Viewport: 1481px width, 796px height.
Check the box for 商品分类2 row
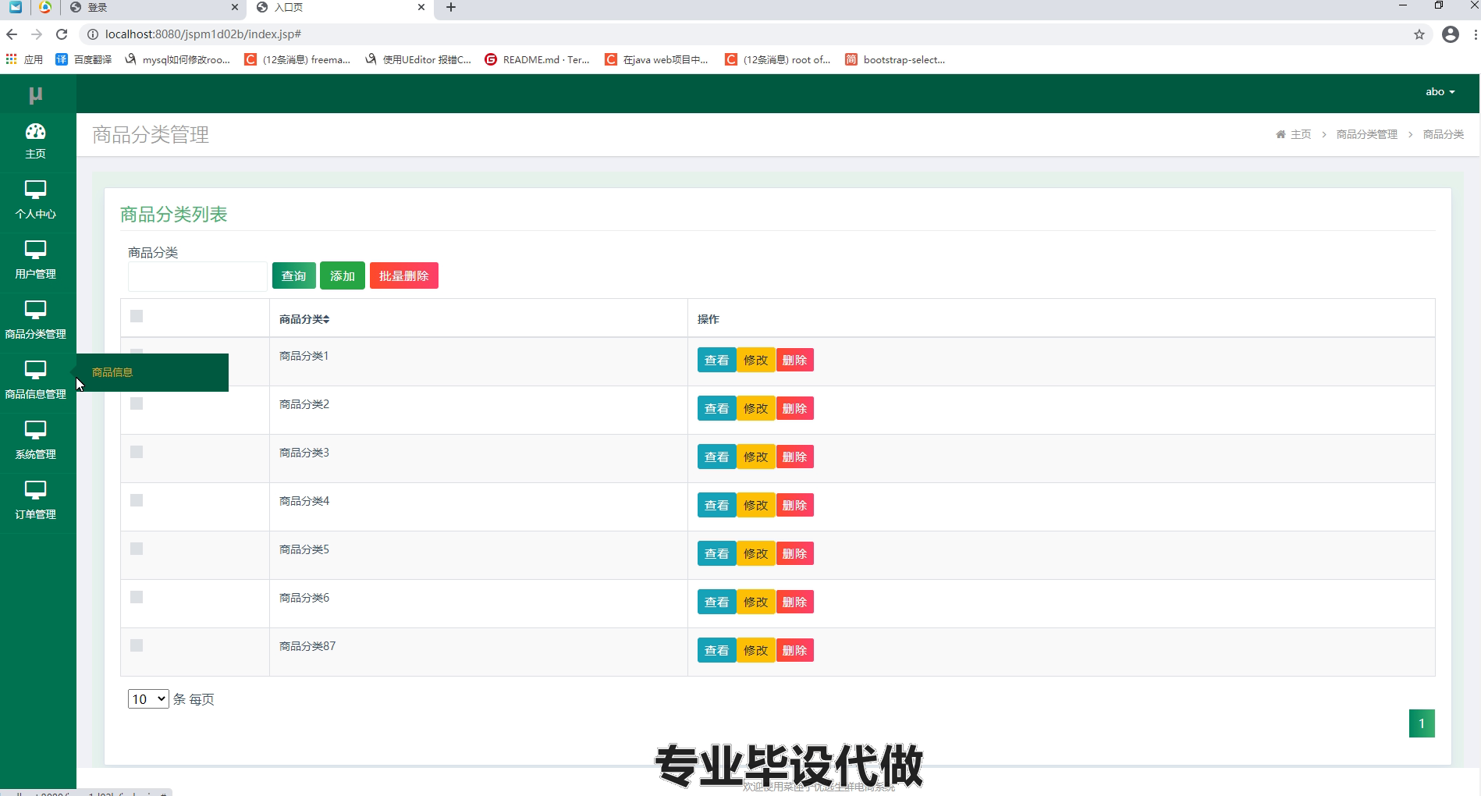(137, 403)
